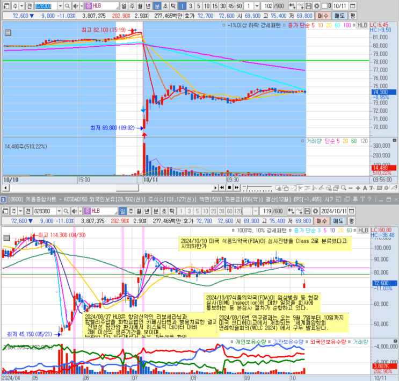Click pin icon in lower window title bar

(355, 199)
